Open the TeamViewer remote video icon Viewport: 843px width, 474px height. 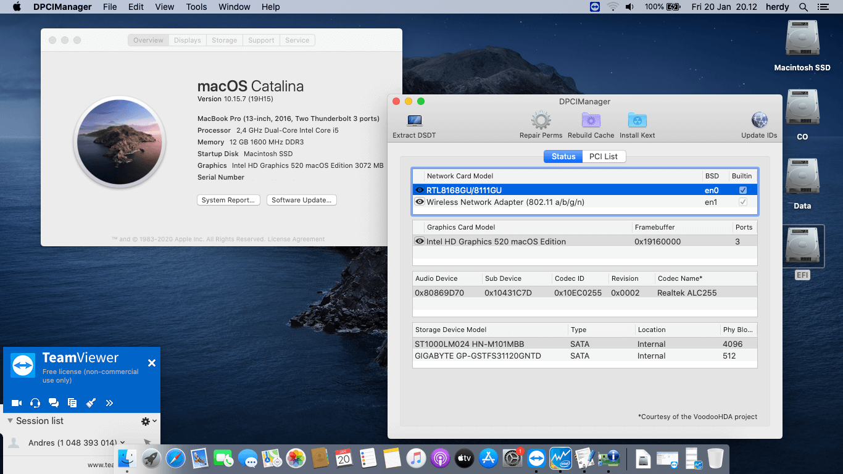tap(16, 402)
